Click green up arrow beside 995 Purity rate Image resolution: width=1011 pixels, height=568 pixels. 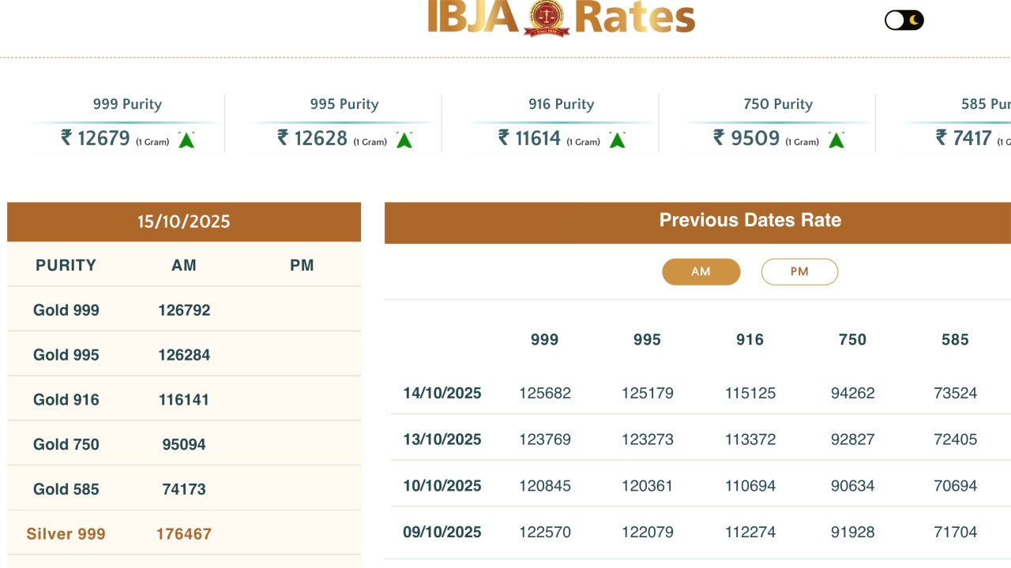(x=404, y=140)
